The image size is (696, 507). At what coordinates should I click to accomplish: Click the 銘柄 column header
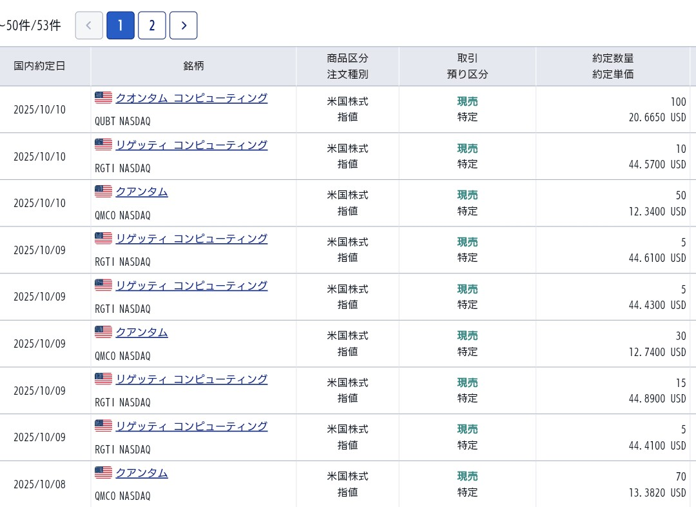[x=193, y=66]
